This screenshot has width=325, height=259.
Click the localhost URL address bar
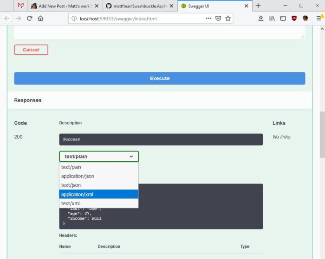pyautogui.click(x=139, y=19)
